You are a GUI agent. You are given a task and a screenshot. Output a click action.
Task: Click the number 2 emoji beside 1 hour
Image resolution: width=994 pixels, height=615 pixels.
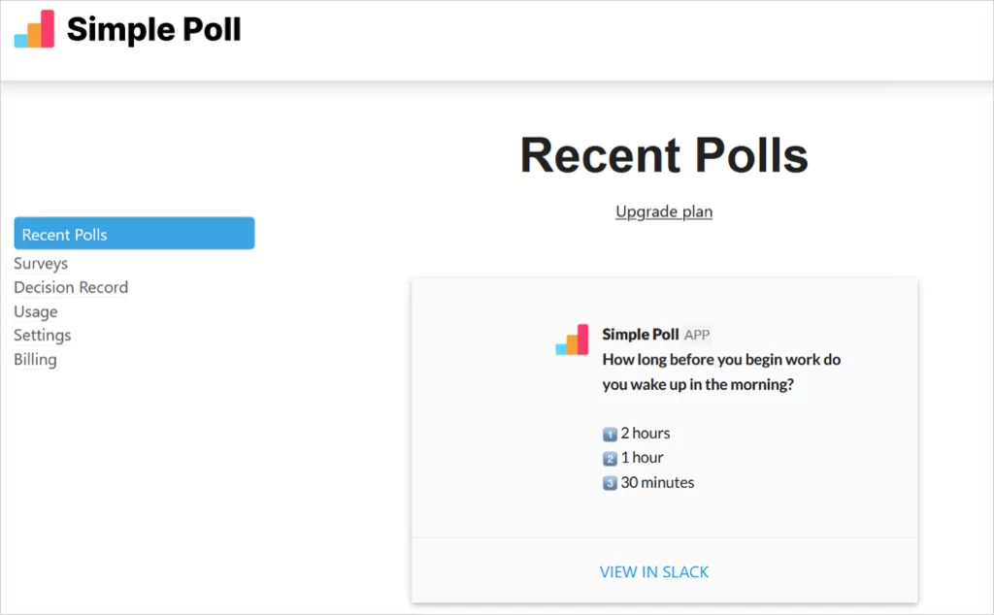610,458
